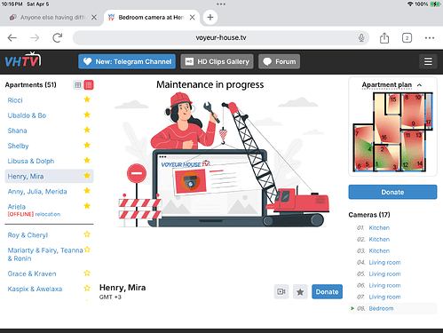Reload the page with the refresh icon
This screenshot has width=443, height=333.
[x=58, y=37]
